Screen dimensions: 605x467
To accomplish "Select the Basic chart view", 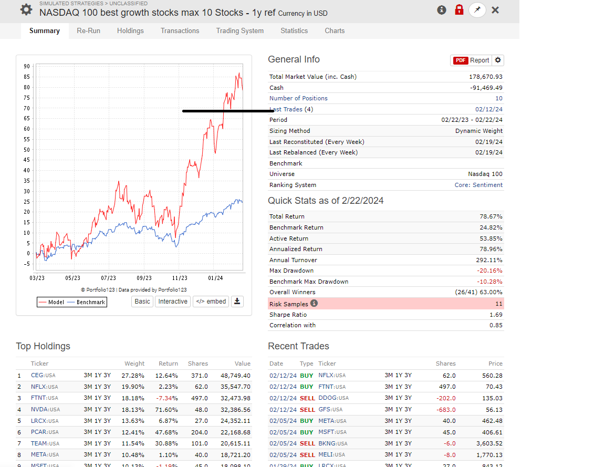I will pyautogui.click(x=142, y=302).
